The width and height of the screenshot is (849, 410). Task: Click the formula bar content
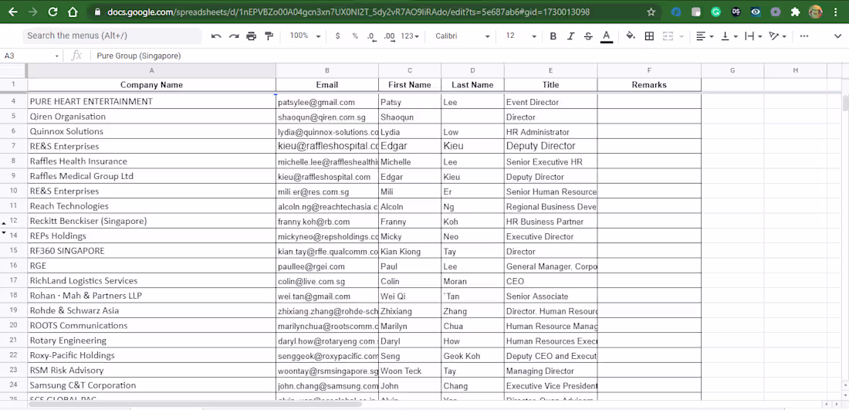(x=139, y=56)
